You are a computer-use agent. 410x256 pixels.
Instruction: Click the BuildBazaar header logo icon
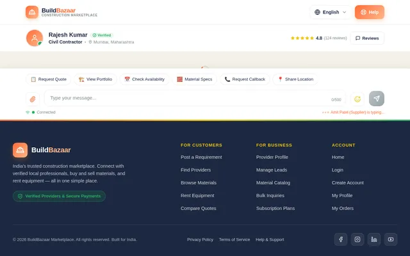(x=32, y=12)
